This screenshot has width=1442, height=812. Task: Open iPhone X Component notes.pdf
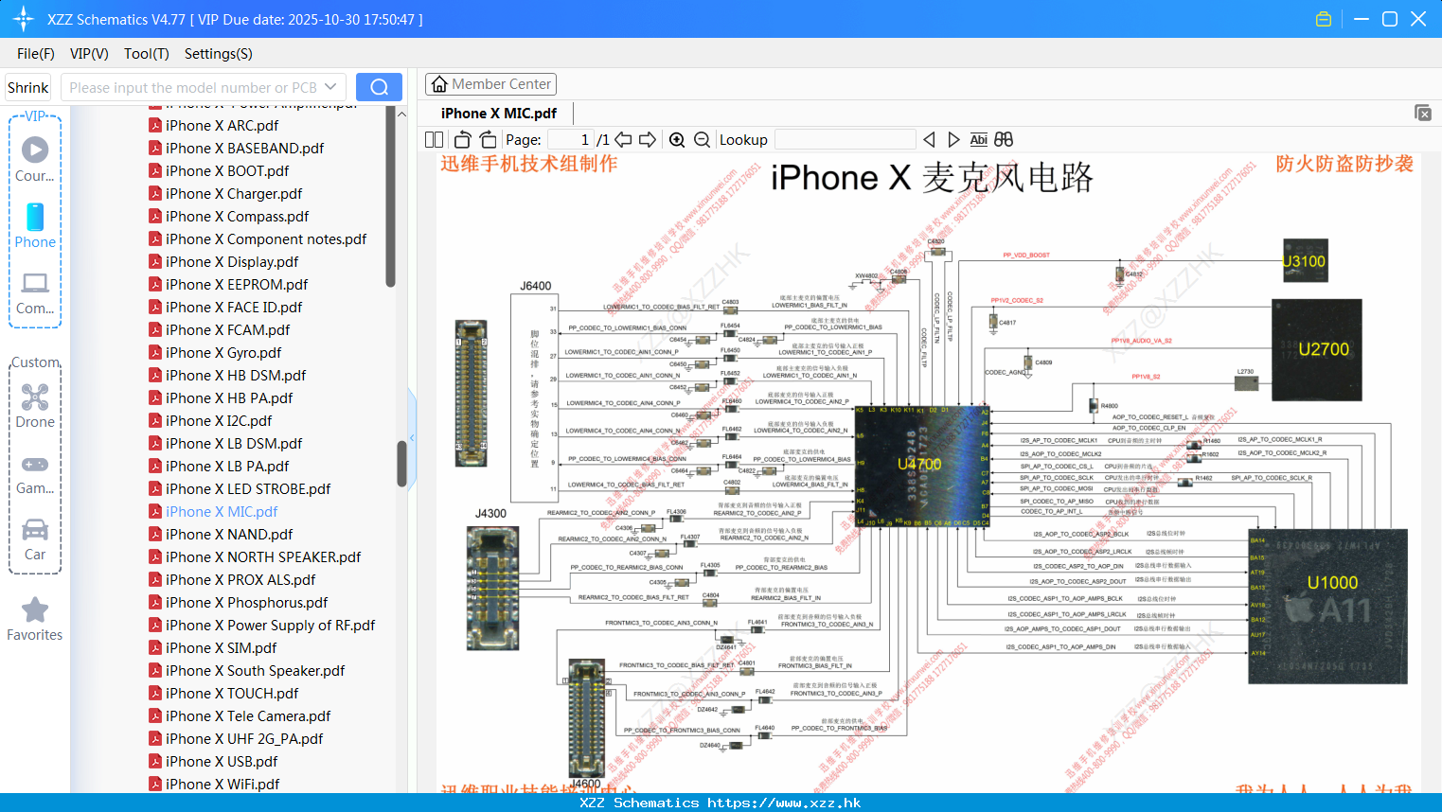[x=266, y=238]
